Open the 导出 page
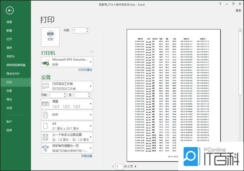 [x=9, y=100]
